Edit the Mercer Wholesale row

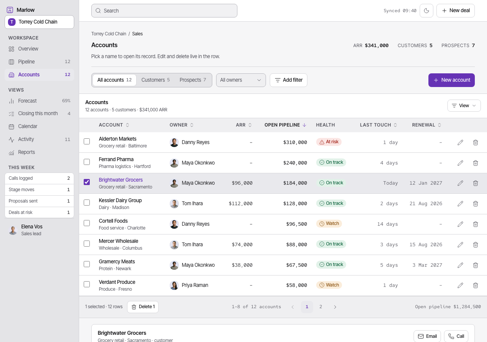pyautogui.click(x=460, y=244)
